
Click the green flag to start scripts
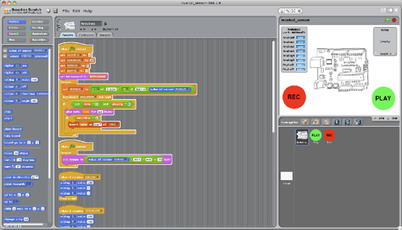pos(387,20)
